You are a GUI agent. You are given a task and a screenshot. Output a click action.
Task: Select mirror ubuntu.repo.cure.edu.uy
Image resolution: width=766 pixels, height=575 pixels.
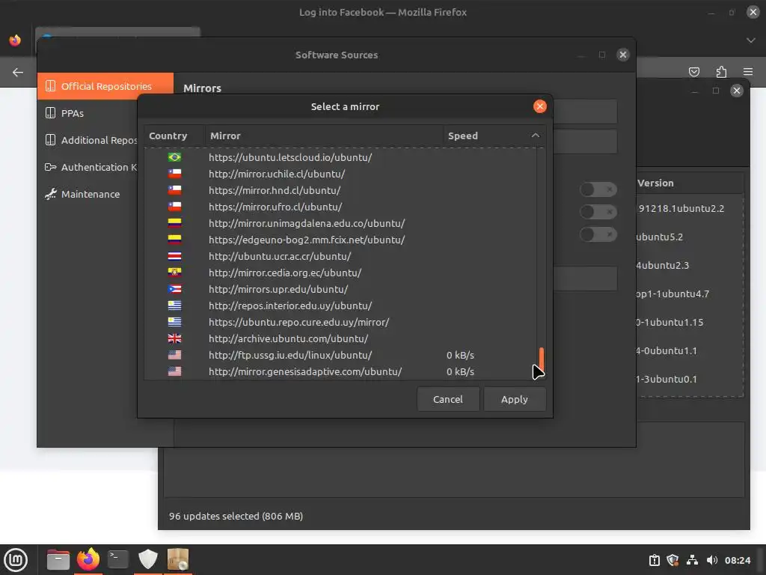[340, 322]
